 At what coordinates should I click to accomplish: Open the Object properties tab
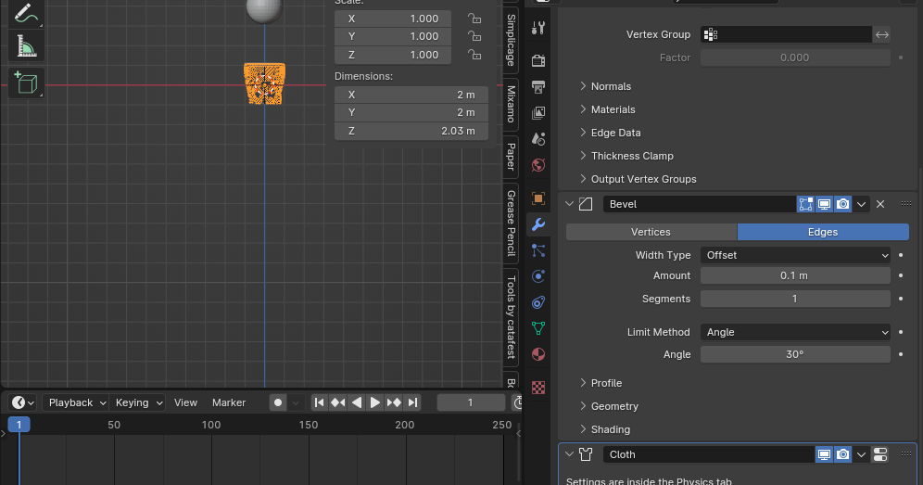[x=538, y=198]
